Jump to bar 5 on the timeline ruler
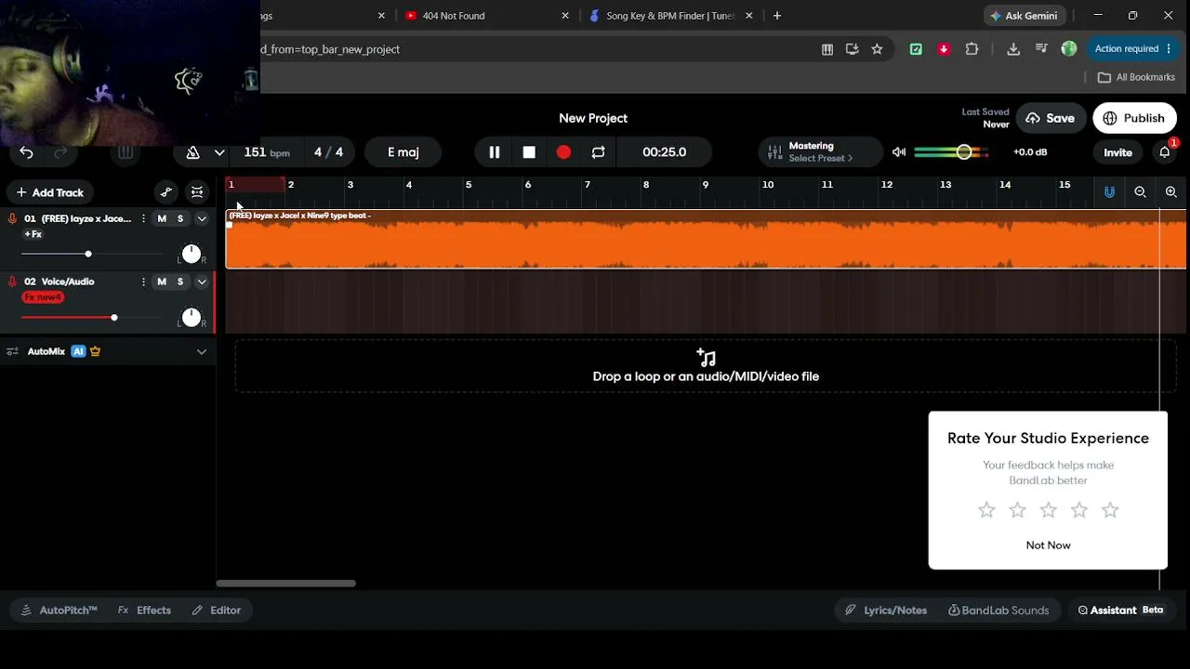1190x669 pixels. point(469,185)
